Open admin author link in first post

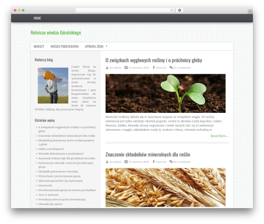click(x=117, y=68)
